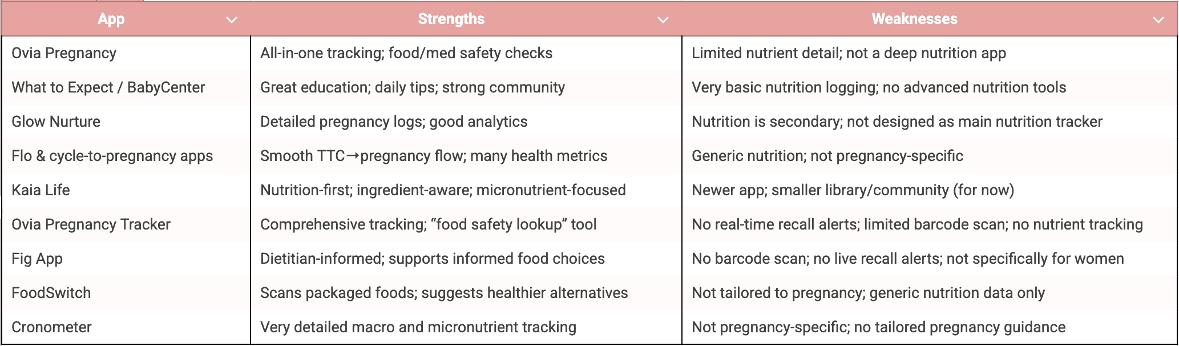Select the "Newer app; smaller library/community" cell
Viewport: 1179px width, 346px height.
click(853, 190)
